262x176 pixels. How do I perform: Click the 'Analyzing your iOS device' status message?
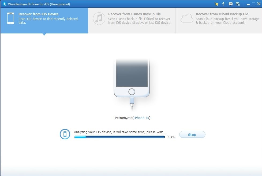pyautogui.click(x=120, y=132)
